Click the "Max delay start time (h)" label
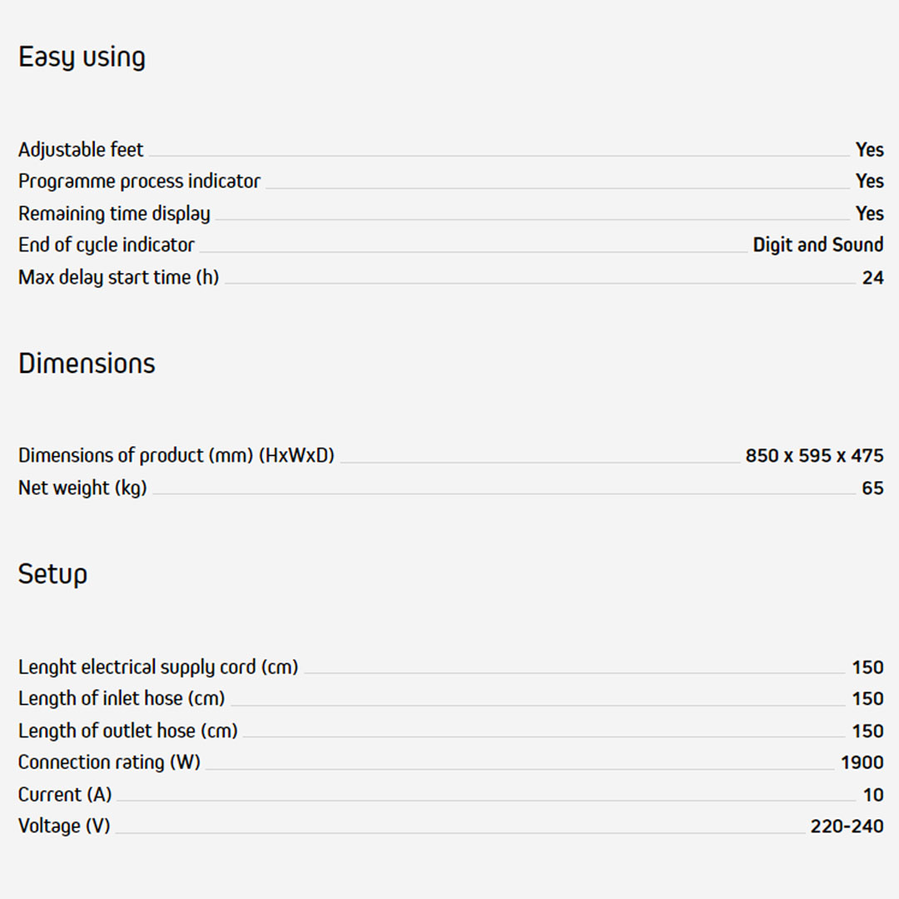 118,277
